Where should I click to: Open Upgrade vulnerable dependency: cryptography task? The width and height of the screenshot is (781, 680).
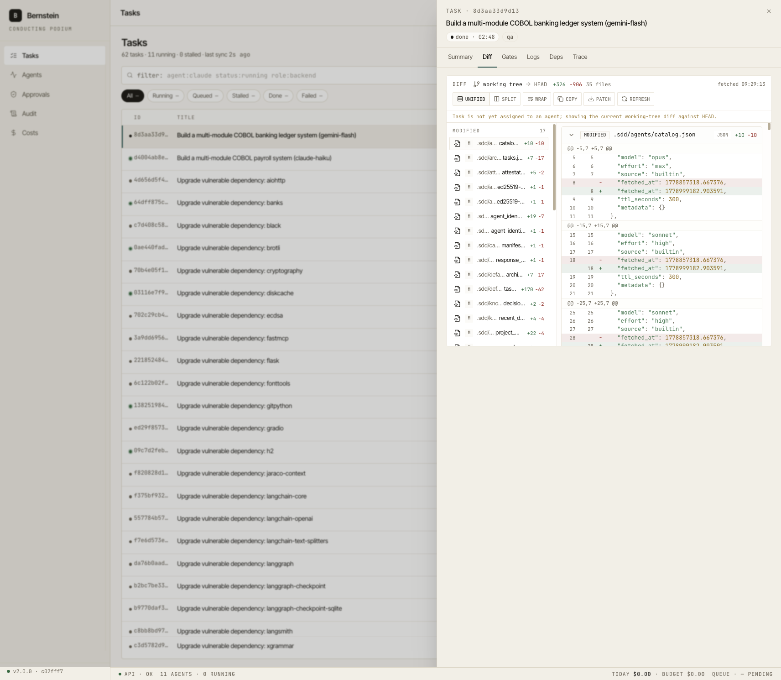279,271
